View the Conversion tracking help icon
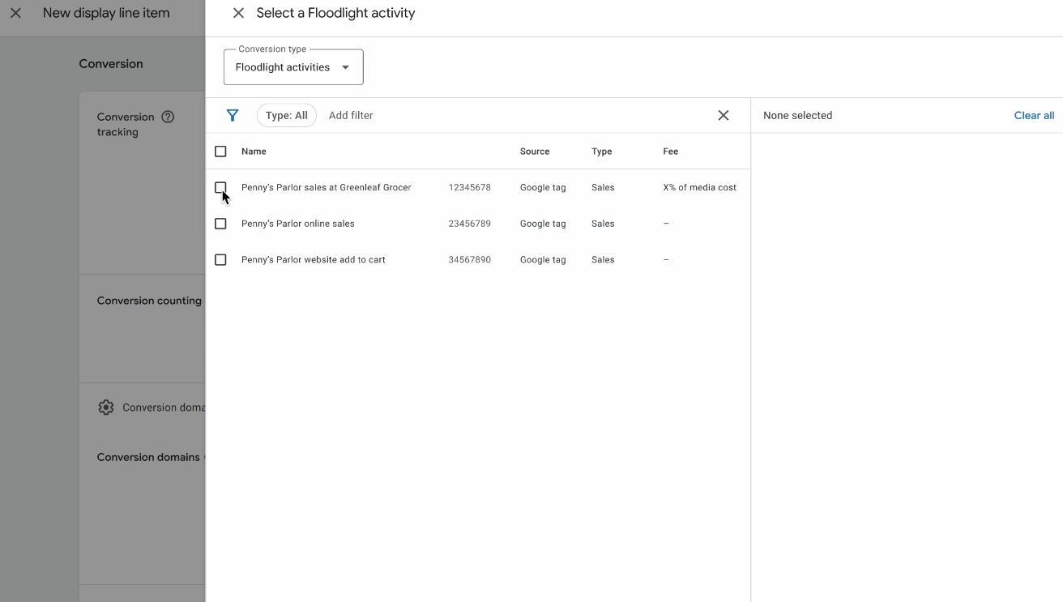 point(169,117)
